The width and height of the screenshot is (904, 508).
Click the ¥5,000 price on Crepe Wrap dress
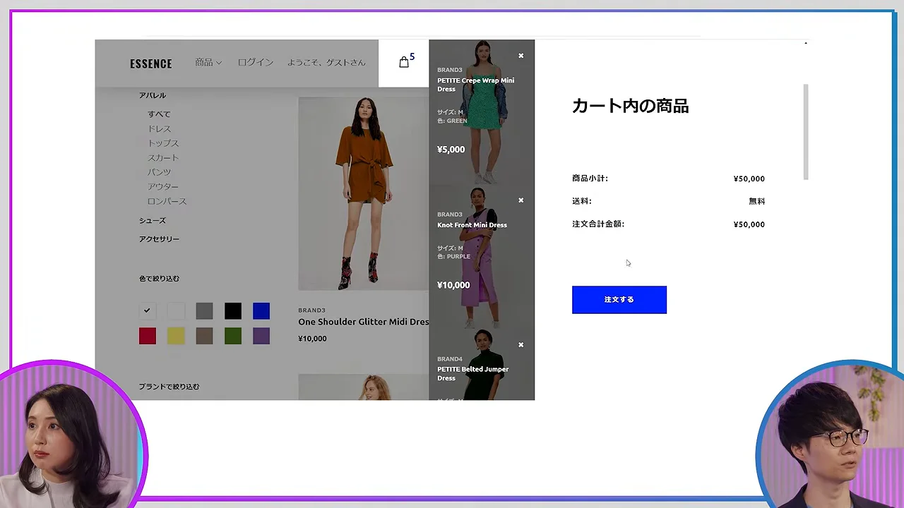pos(451,150)
